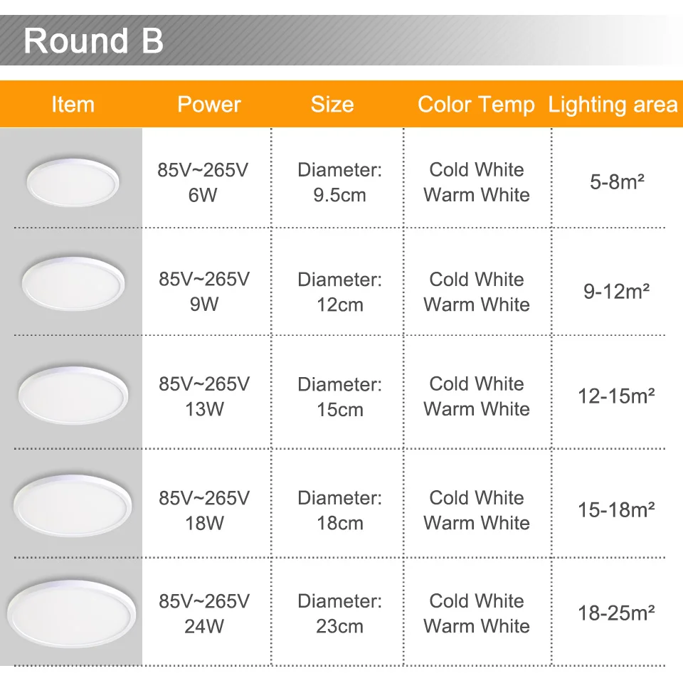Click the 85V~265V 6W power cell
This screenshot has width=683, height=683.
pyautogui.click(x=203, y=182)
